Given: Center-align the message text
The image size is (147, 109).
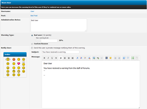Looking at the screenshot, I should click(x=65, y=58).
